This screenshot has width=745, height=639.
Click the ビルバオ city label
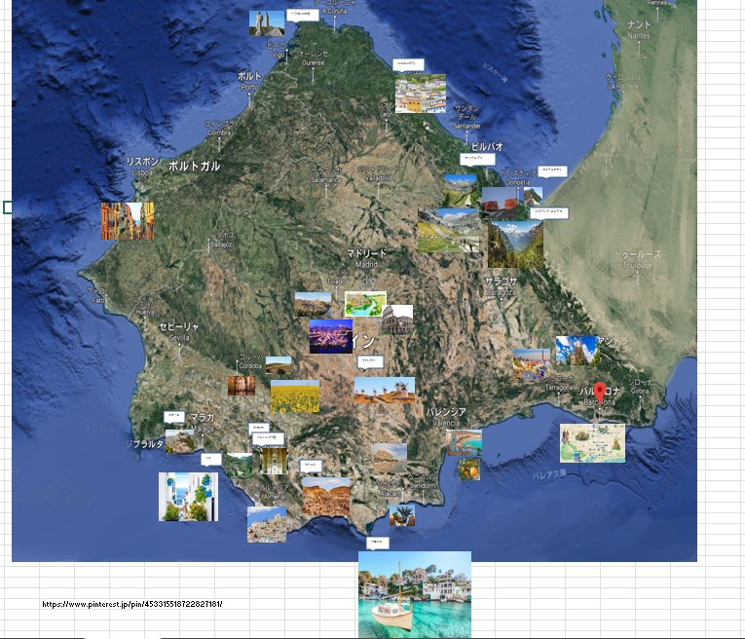pyautogui.click(x=487, y=147)
